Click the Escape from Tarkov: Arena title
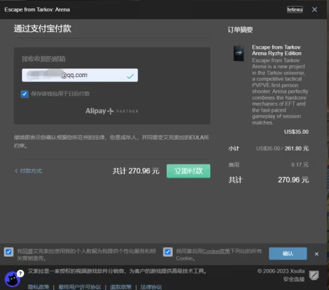The width and height of the screenshot is (329, 290). (37, 10)
